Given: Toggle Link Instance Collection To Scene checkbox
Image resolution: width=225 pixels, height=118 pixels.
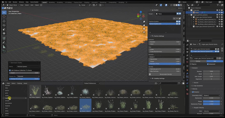Looking at the screenshot, I should tap(10, 70).
